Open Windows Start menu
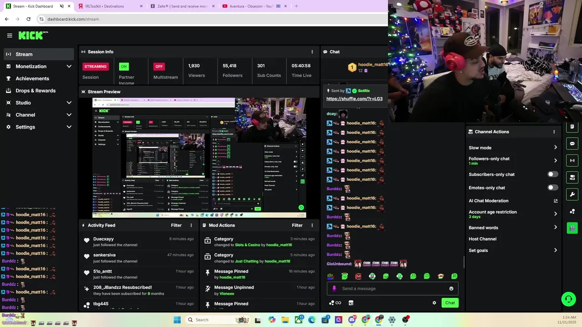The width and height of the screenshot is (582, 327). (x=177, y=320)
